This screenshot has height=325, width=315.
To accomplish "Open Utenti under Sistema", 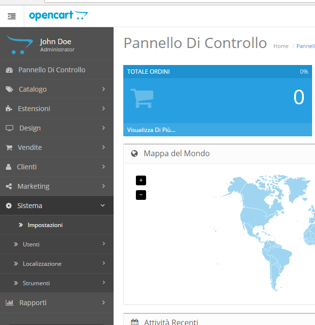I will pyautogui.click(x=57, y=244).
